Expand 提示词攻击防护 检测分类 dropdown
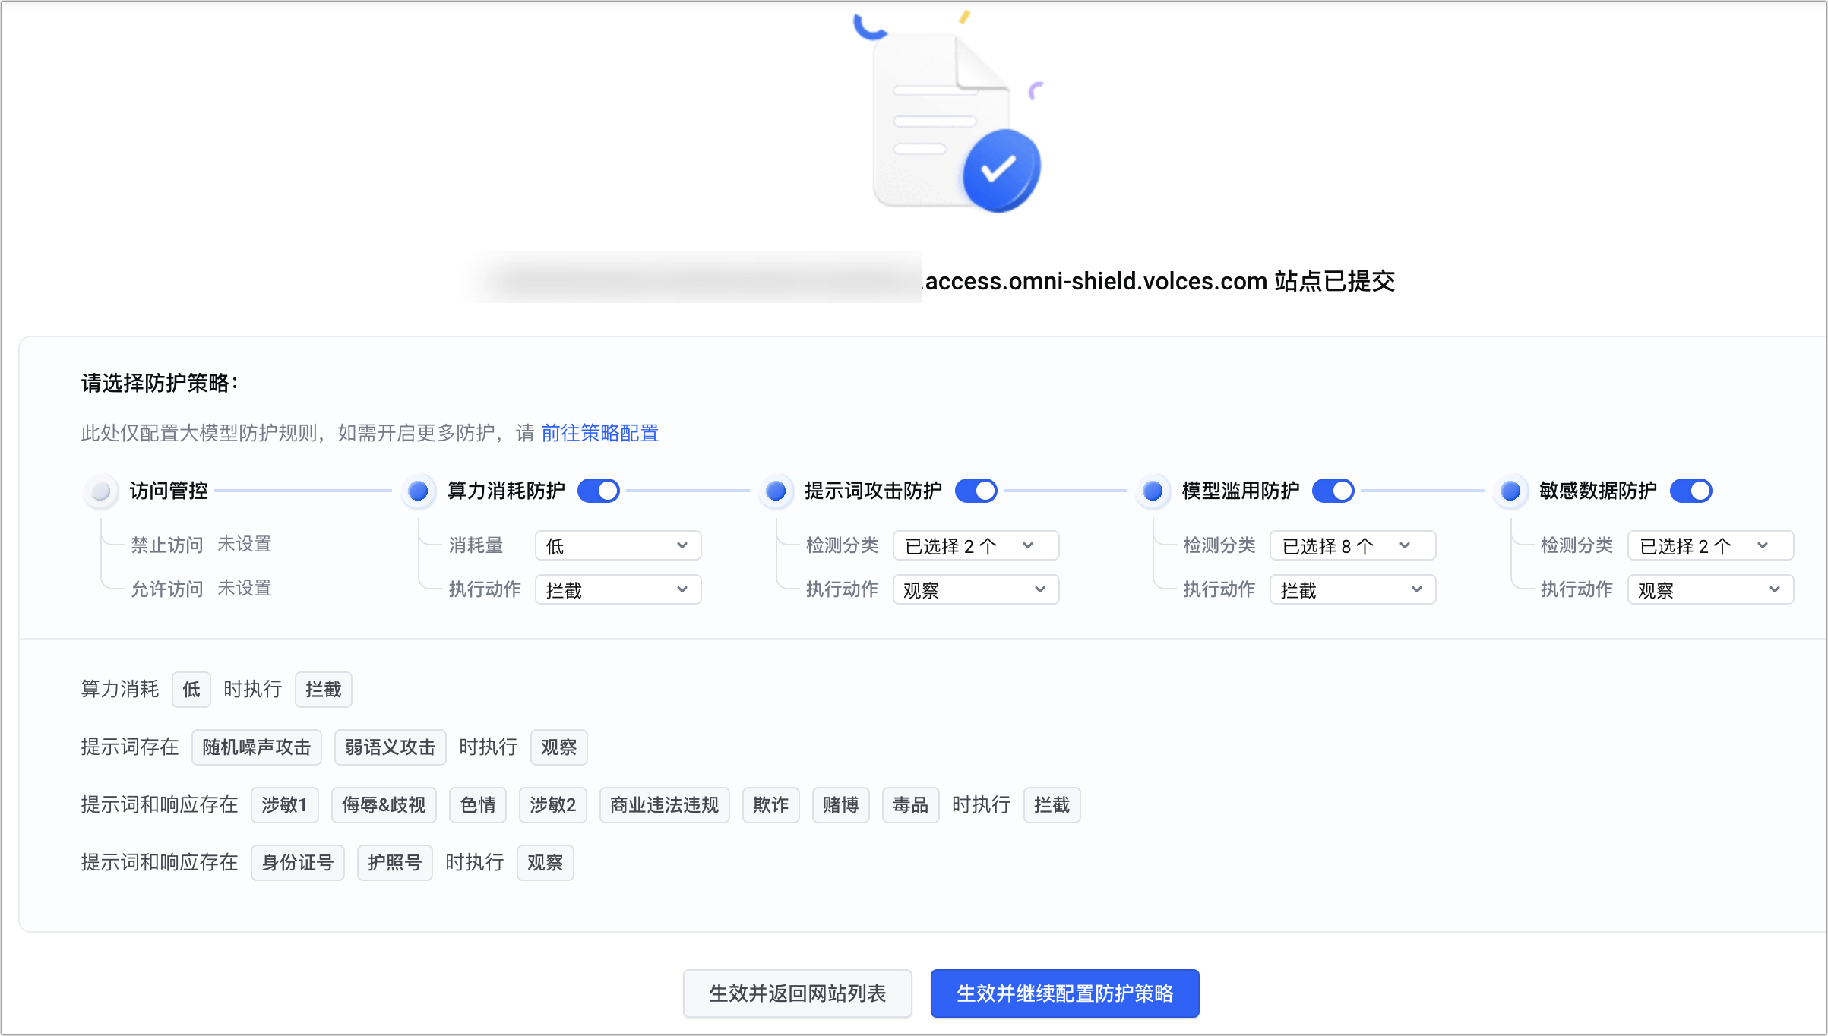The image size is (1828, 1036). tap(976, 546)
